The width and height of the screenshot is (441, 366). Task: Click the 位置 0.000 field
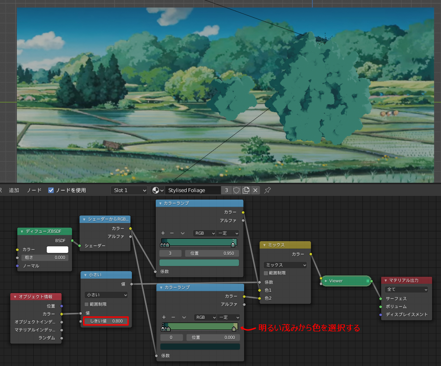click(213, 337)
